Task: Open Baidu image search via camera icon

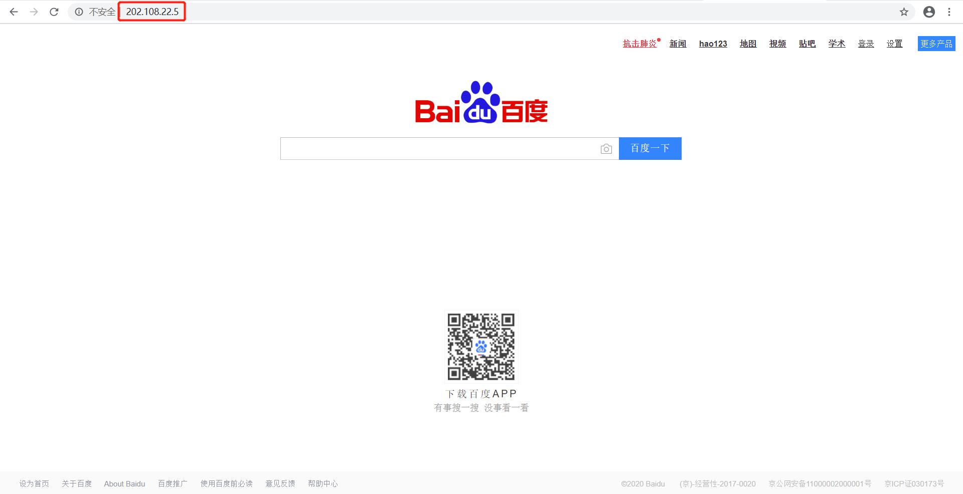Action: tap(606, 148)
